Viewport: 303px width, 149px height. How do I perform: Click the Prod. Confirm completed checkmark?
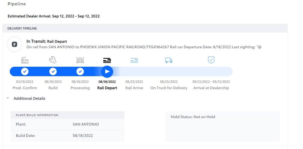coord(25,71)
